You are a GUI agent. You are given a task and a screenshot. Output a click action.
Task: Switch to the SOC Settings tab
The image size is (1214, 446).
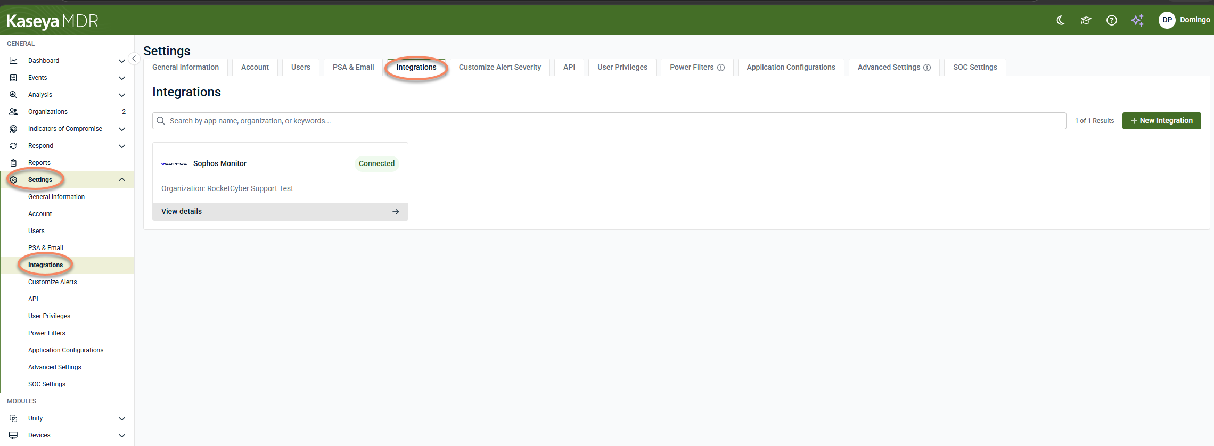pyautogui.click(x=975, y=67)
